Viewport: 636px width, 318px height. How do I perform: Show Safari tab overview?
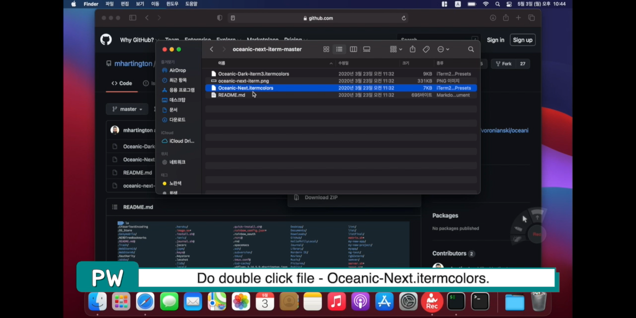tap(531, 18)
